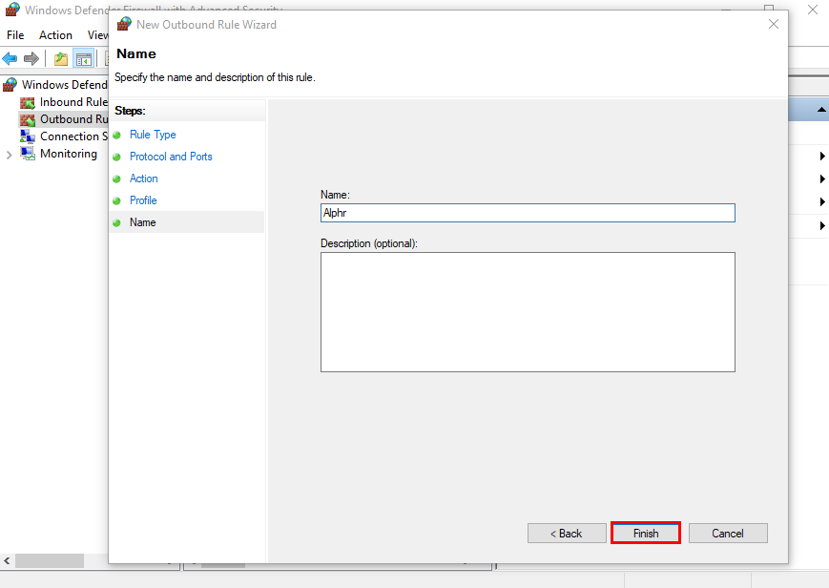Go to the Action step
Image resolution: width=829 pixels, height=588 pixels.
(144, 178)
